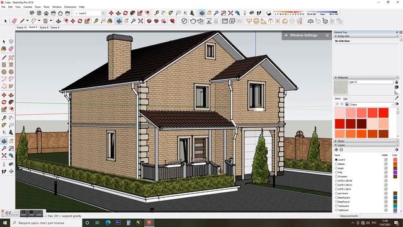Click the Walk footprints tool
This screenshot has height=227, width=403.
point(259,13)
